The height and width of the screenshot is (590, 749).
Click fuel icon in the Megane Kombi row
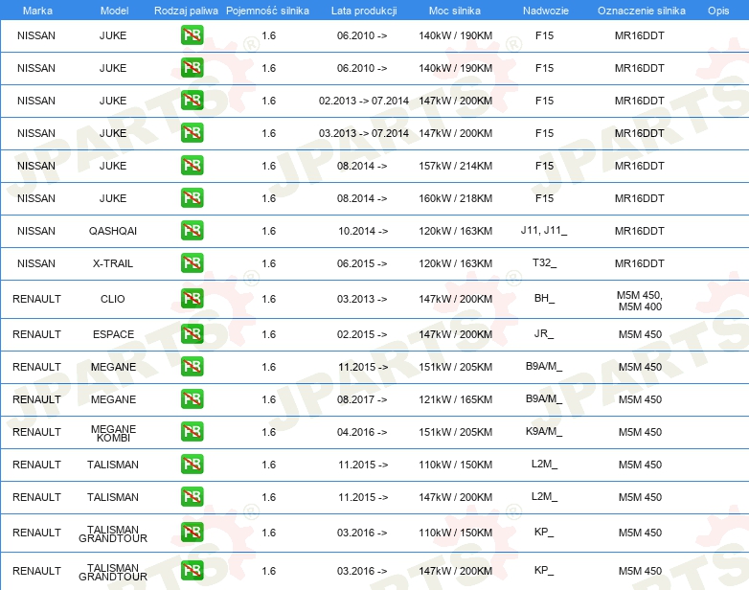pos(192,431)
